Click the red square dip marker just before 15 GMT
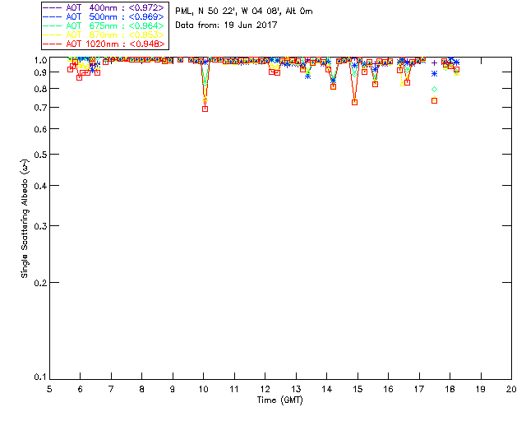This screenshot has height=421, width=526. coord(354,103)
